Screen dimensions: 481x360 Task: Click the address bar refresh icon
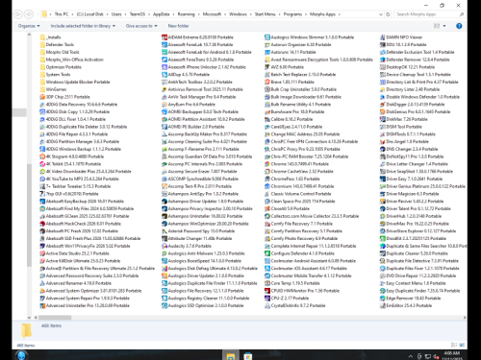click(x=388, y=14)
